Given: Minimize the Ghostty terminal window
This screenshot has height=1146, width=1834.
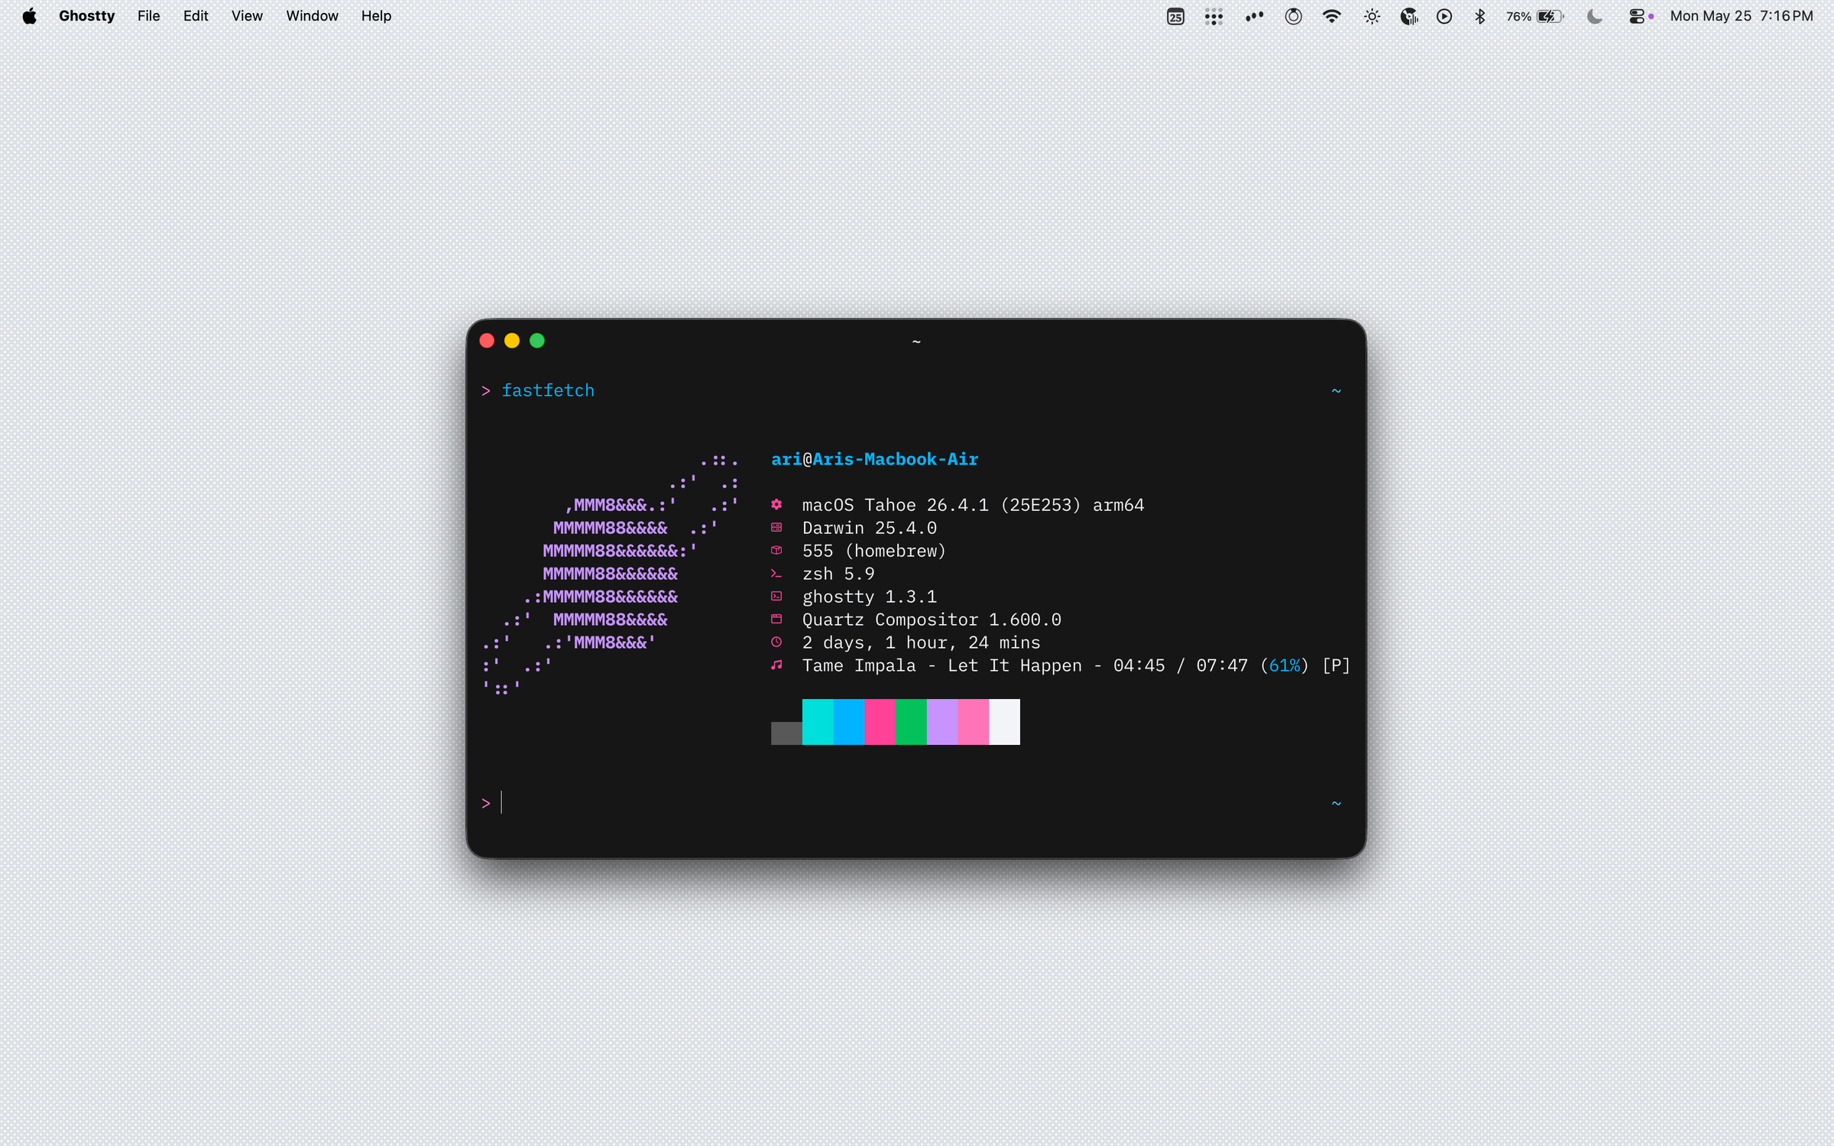Looking at the screenshot, I should click(x=512, y=341).
